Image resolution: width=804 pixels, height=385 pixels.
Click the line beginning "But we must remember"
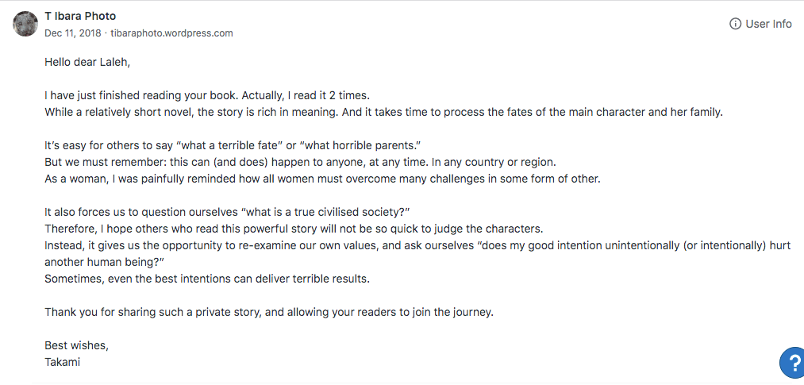(300, 162)
